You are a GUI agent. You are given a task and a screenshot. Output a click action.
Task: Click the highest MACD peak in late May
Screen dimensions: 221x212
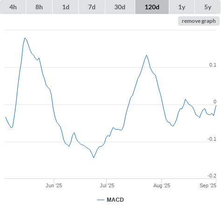(25, 38)
